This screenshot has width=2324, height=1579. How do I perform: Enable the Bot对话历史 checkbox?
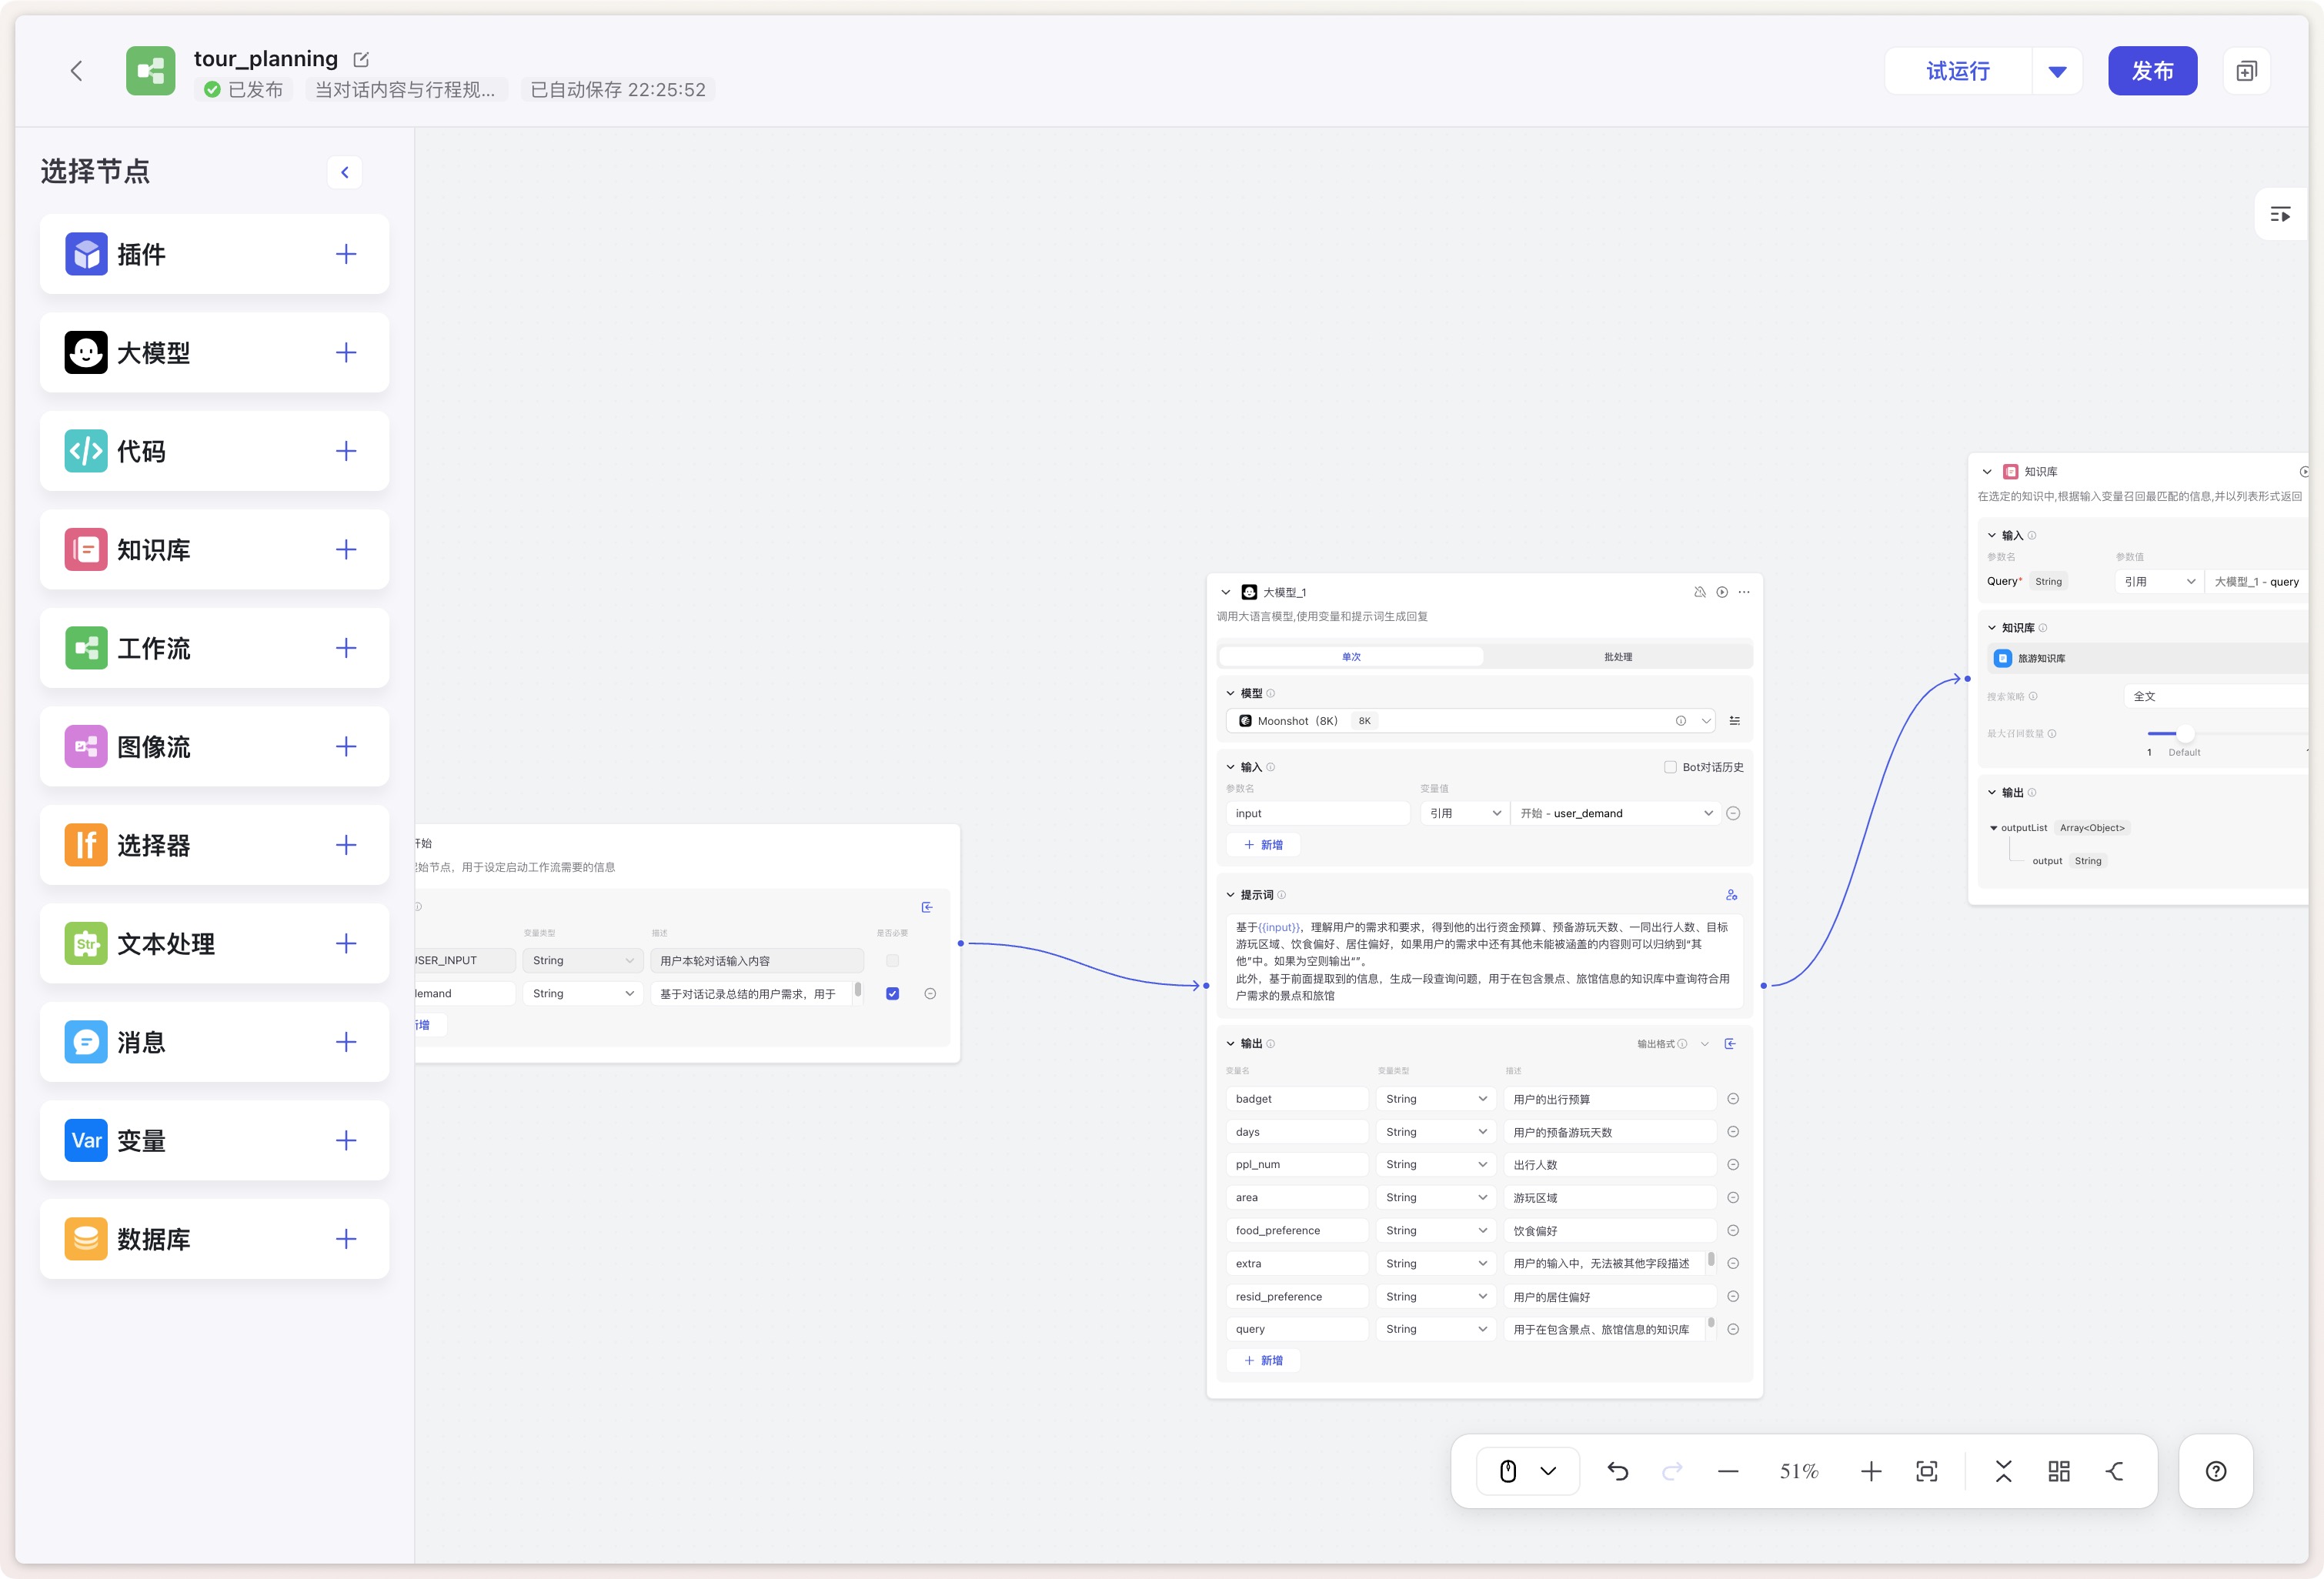point(1670,767)
